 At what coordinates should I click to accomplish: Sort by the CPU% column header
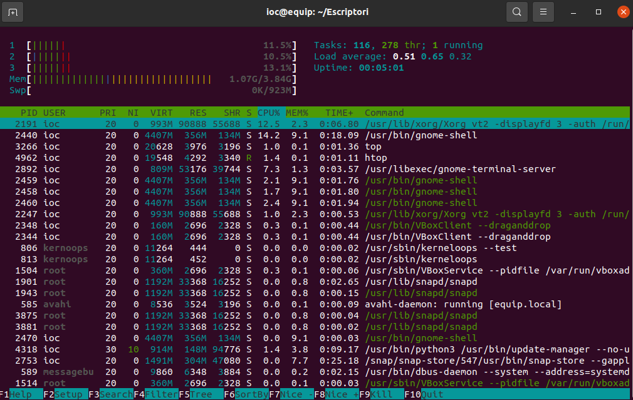coord(268,113)
